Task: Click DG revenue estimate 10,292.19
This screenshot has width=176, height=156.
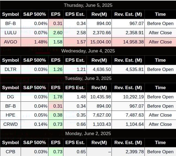Action: tap(133, 97)
